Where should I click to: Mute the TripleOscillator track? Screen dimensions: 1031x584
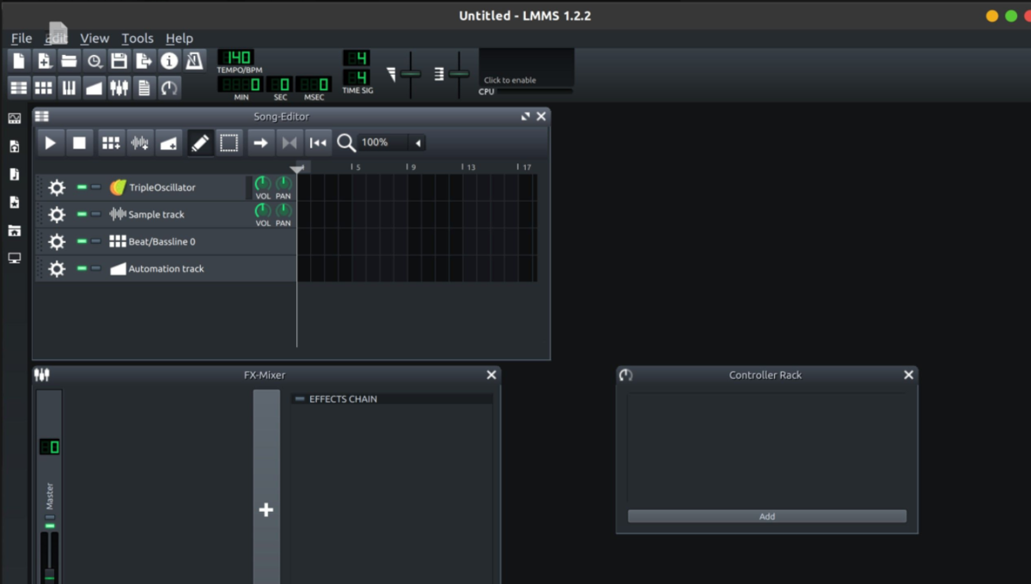(x=82, y=187)
